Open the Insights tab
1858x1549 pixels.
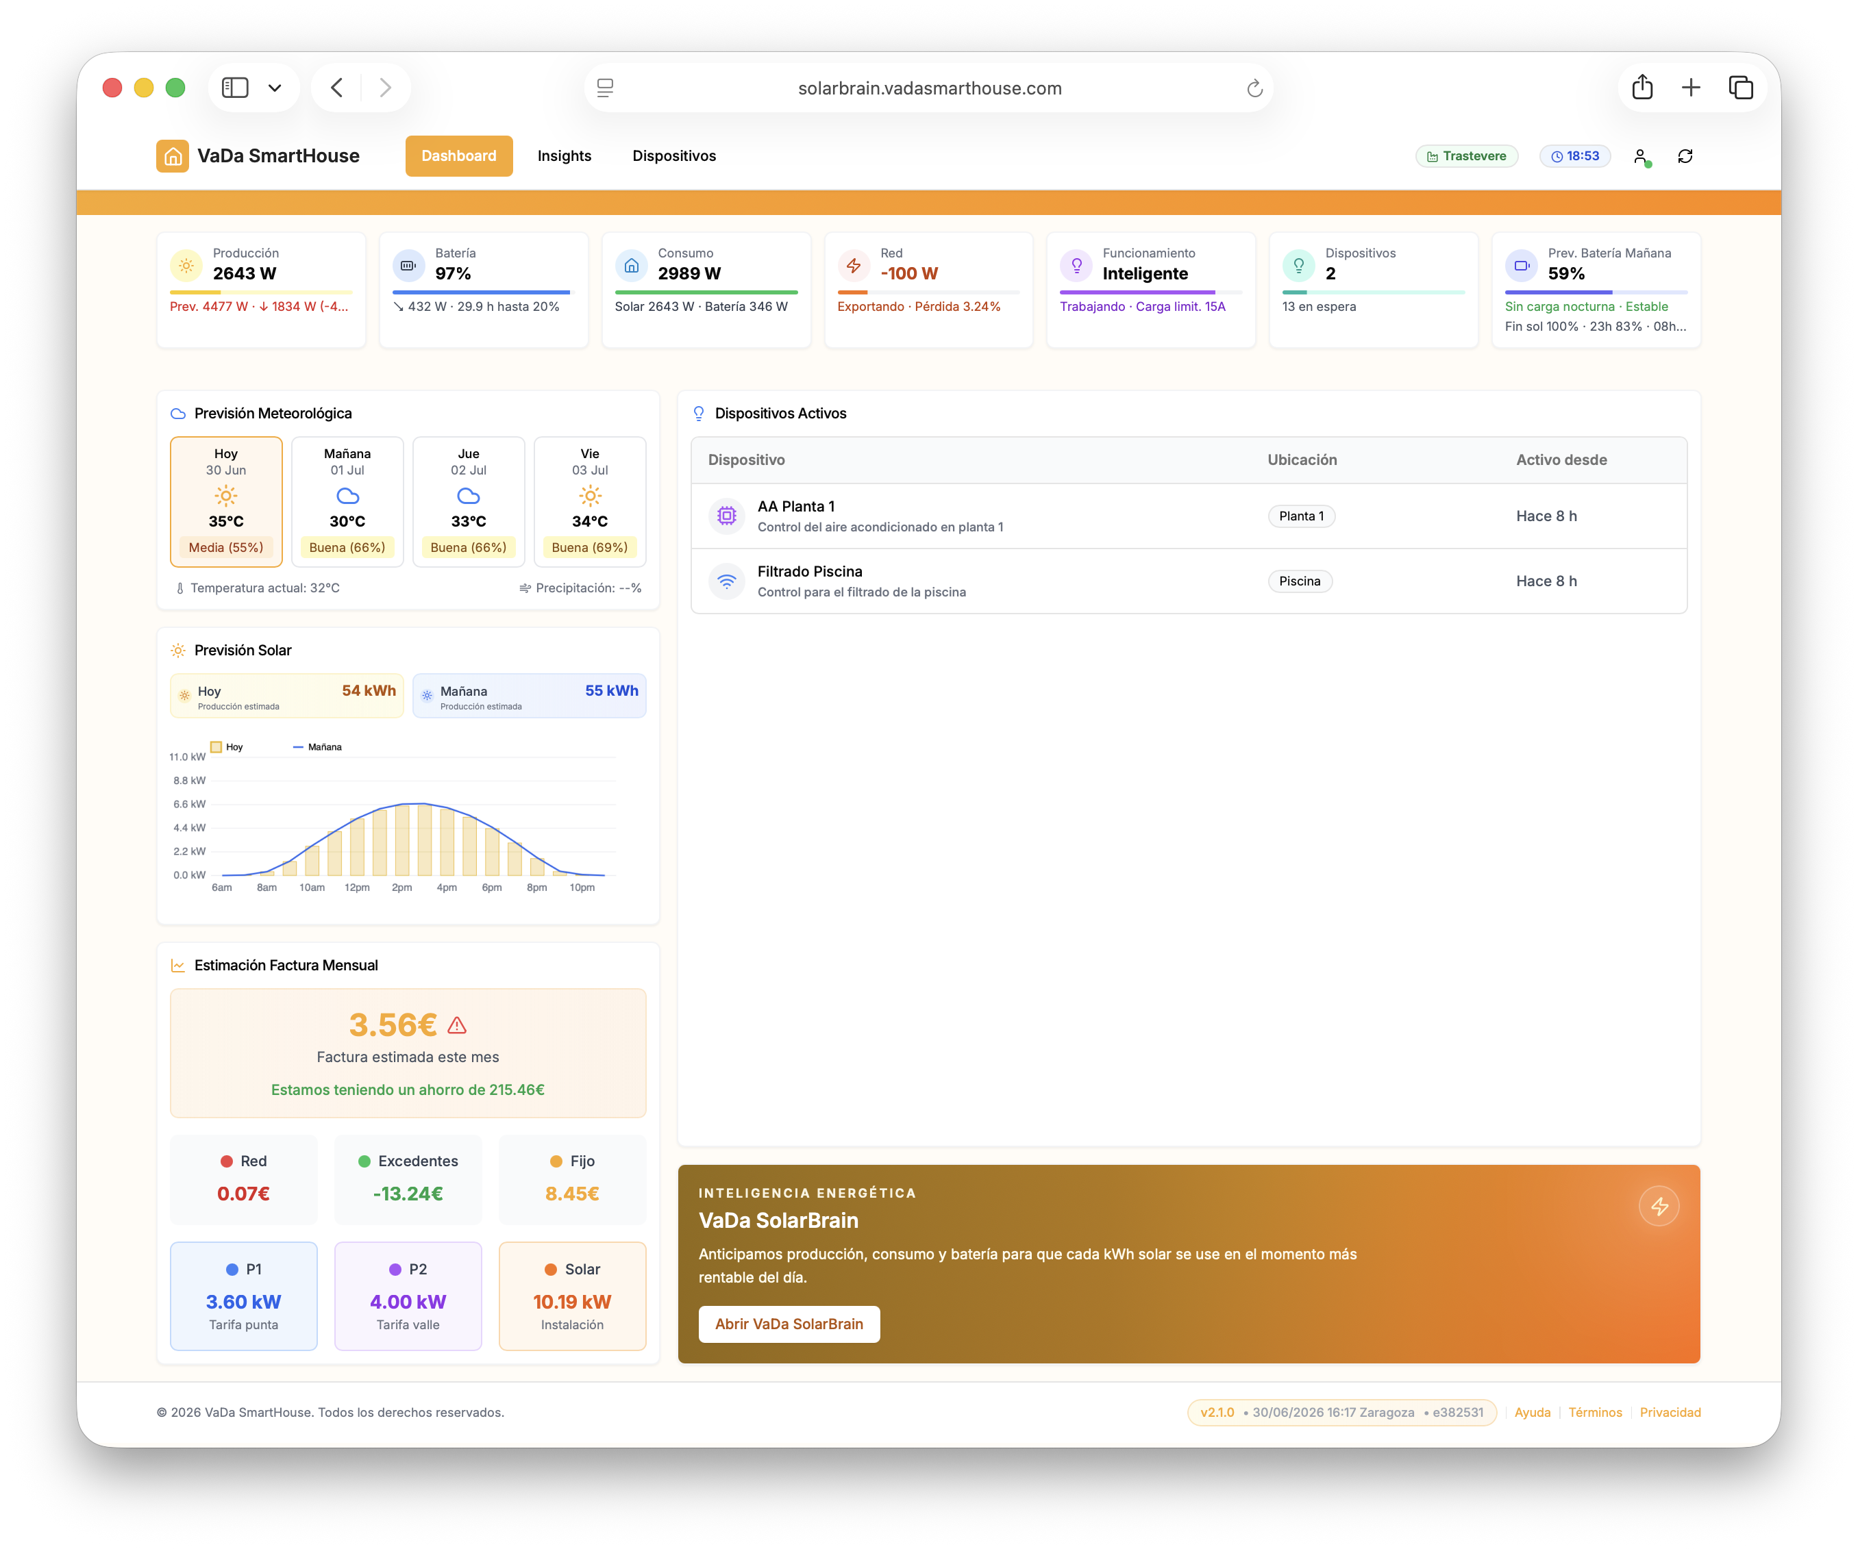tap(565, 155)
